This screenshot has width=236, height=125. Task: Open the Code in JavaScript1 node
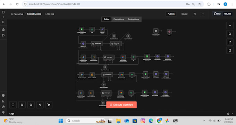(x=92, y=74)
